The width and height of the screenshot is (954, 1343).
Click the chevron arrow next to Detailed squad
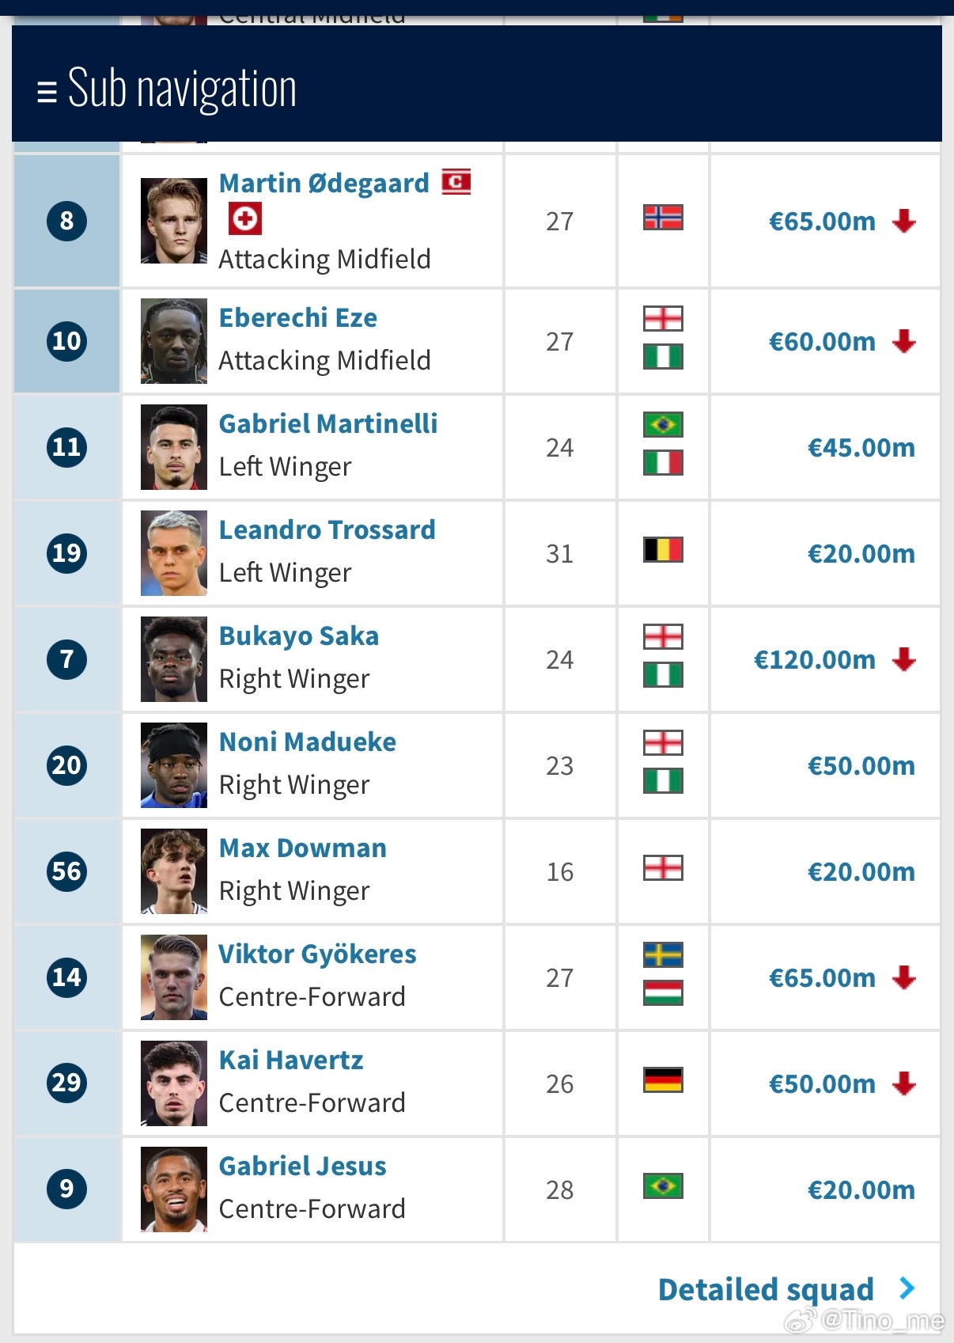[907, 1288]
